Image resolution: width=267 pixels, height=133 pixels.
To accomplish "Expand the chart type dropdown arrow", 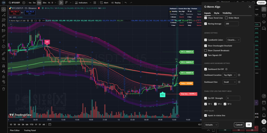I will tap(71, 3).
